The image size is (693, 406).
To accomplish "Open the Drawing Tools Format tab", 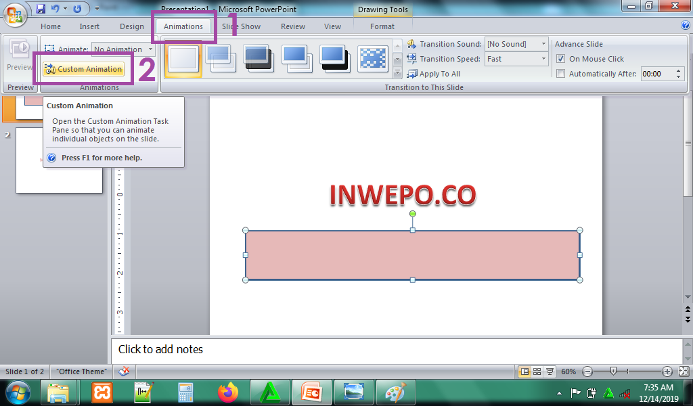I will [x=382, y=26].
